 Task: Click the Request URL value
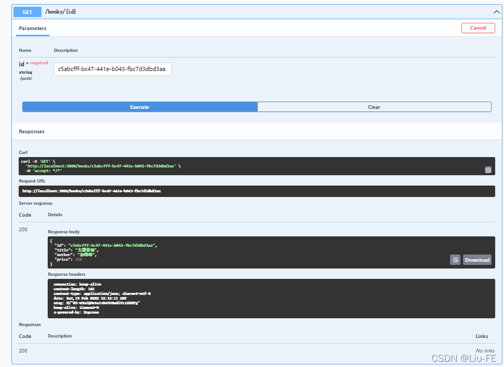(x=91, y=191)
